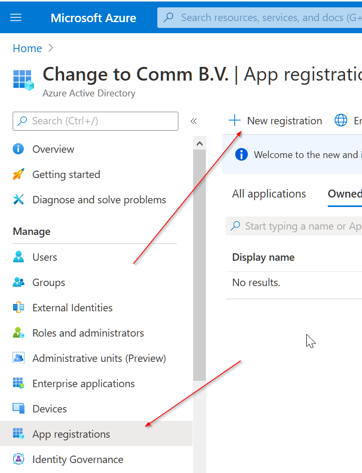Click the Groups icon in sidebar
The height and width of the screenshot is (473, 362).
pyautogui.click(x=18, y=282)
